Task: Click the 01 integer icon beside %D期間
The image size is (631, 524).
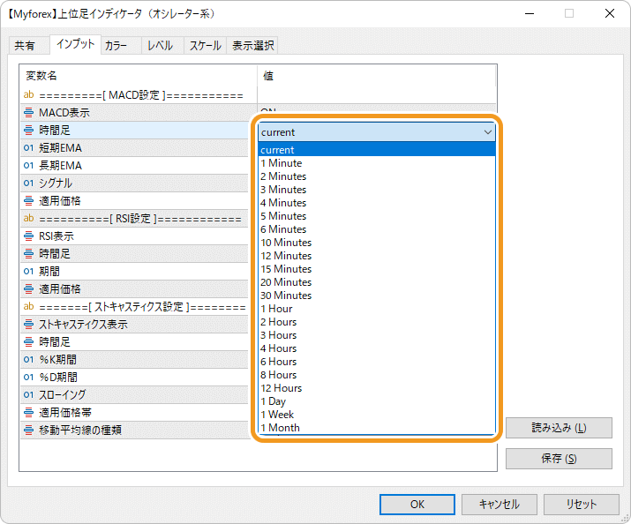Action: point(28,378)
